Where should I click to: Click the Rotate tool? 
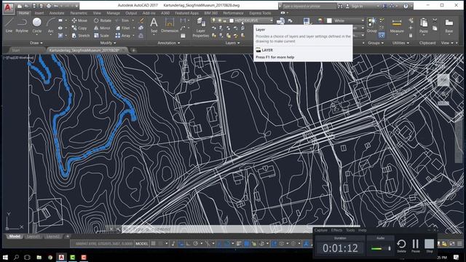click(x=103, y=20)
